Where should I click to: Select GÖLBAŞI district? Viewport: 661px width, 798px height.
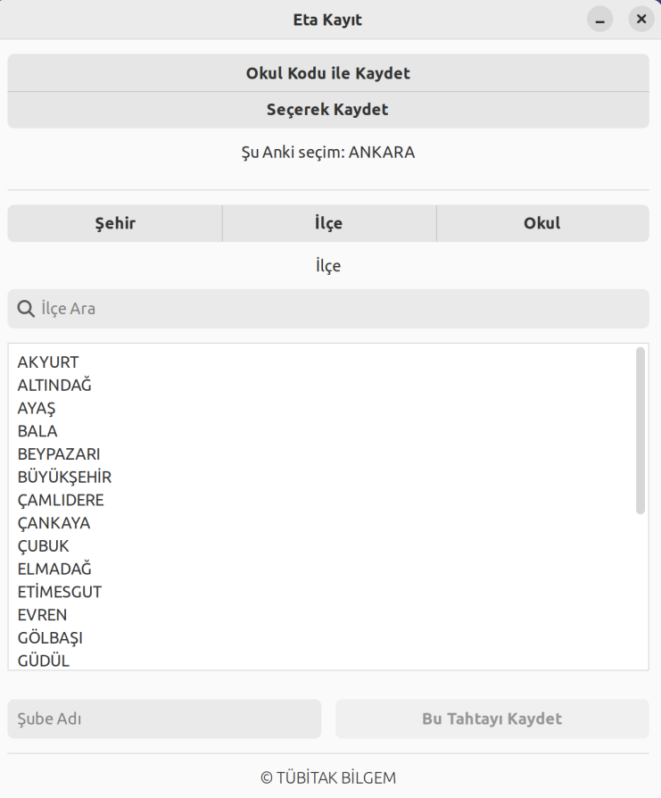tap(50, 637)
